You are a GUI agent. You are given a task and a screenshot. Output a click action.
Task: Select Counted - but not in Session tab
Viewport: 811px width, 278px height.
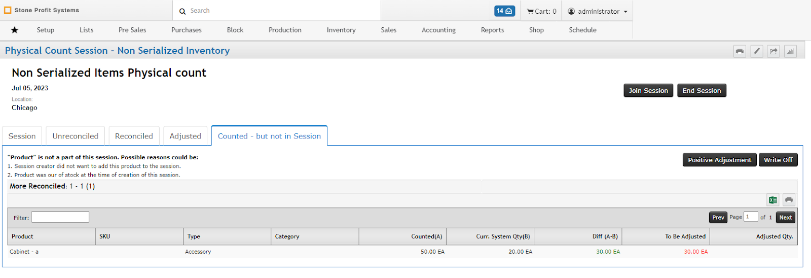tap(269, 136)
